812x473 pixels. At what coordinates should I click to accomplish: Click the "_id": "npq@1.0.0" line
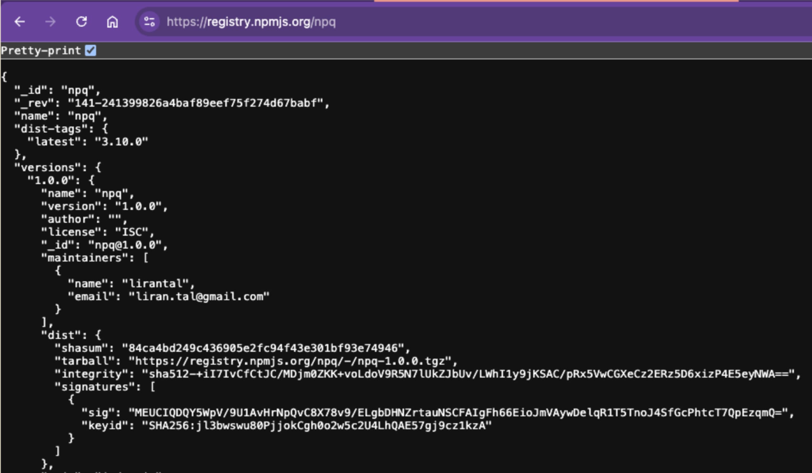104,245
